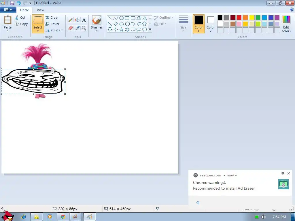295x221 pixels.
Task: Open Internet Explorer from taskbar
Action: (x=24, y=217)
